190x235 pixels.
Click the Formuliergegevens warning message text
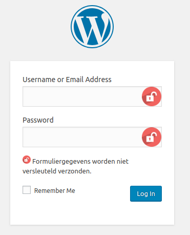(x=75, y=166)
